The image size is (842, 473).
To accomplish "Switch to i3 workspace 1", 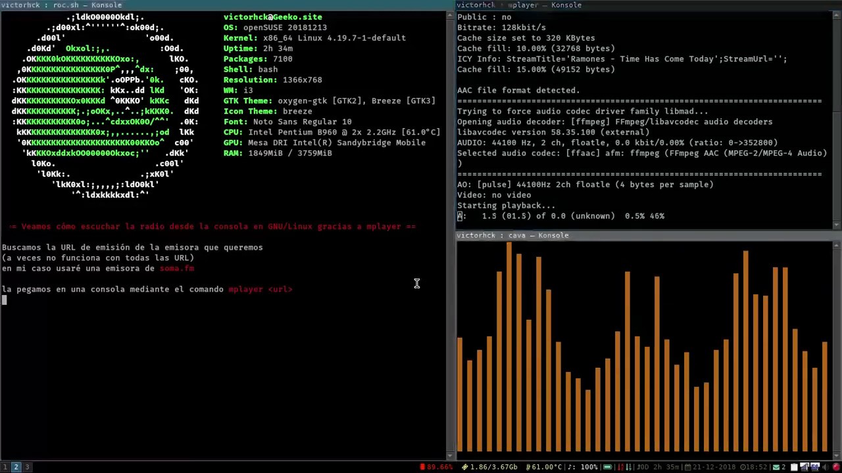I will 5,467.
